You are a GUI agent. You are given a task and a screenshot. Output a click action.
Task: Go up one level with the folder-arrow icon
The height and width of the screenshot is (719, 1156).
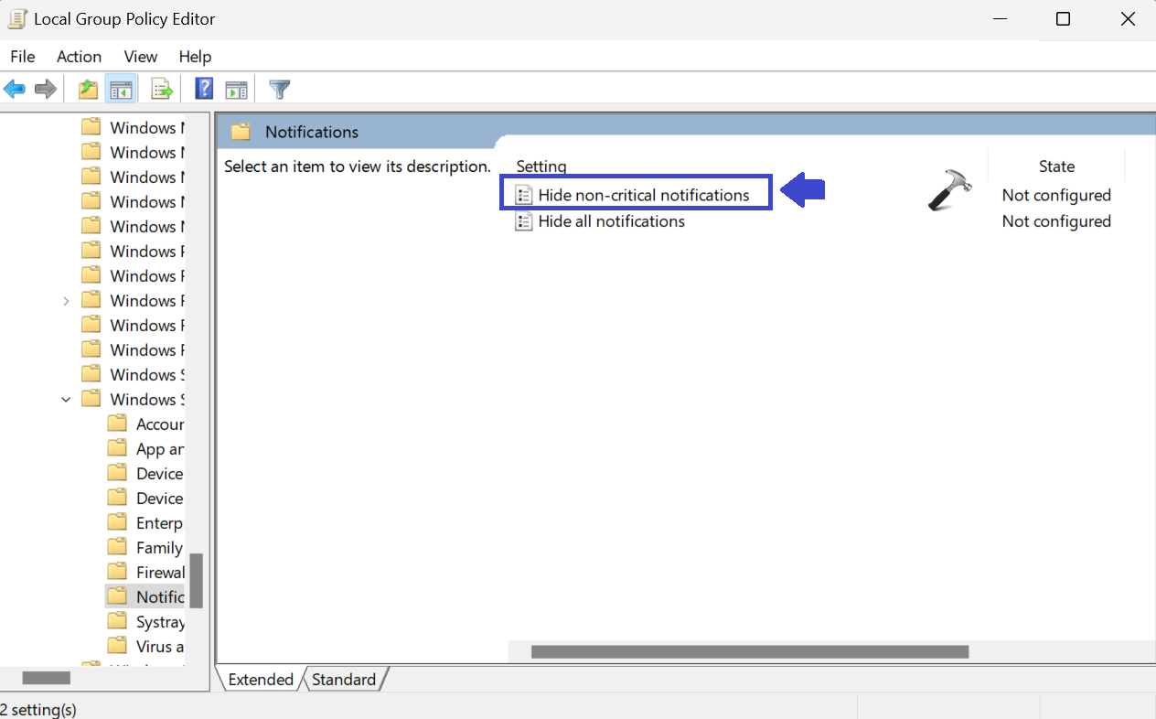[x=88, y=89]
